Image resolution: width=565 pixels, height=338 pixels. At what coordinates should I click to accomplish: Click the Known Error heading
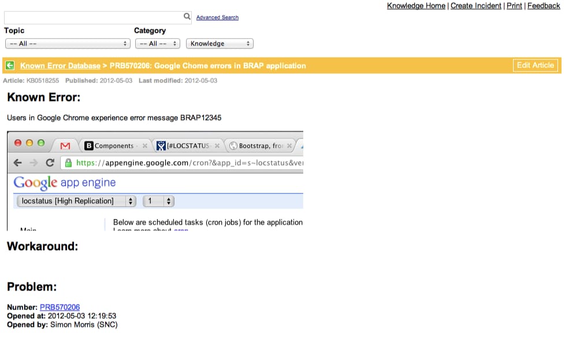click(x=43, y=97)
